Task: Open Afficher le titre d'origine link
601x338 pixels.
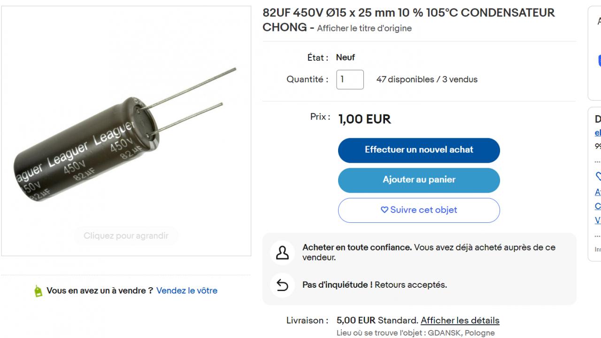Action: coord(364,28)
